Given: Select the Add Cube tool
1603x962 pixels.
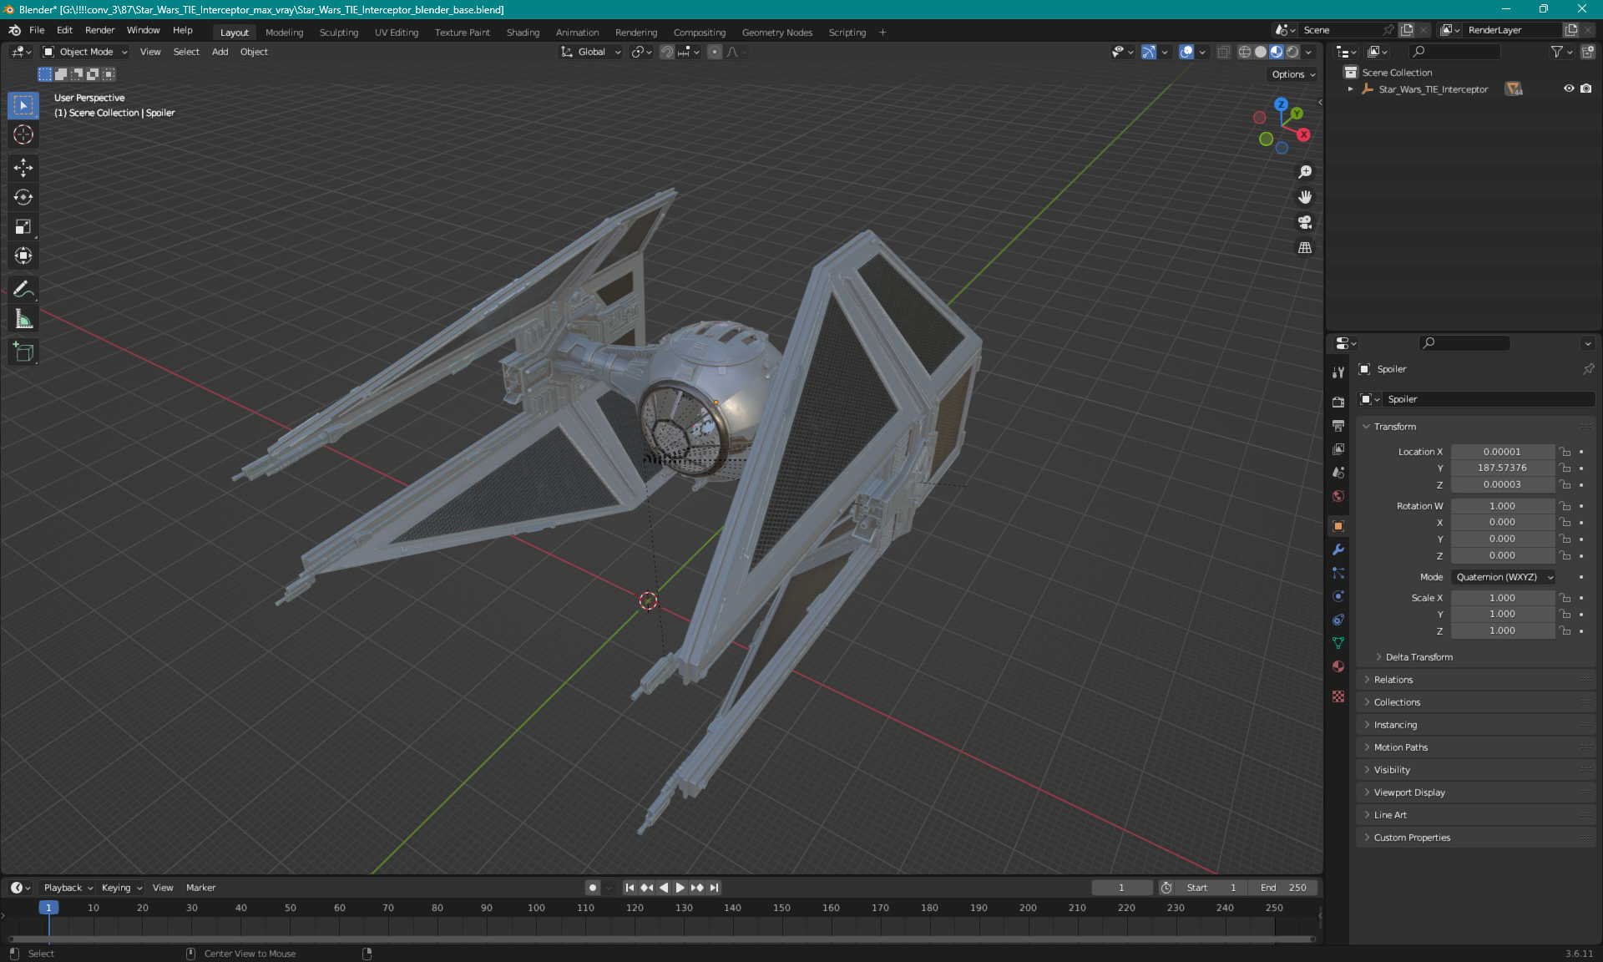Looking at the screenshot, I should (23, 352).
